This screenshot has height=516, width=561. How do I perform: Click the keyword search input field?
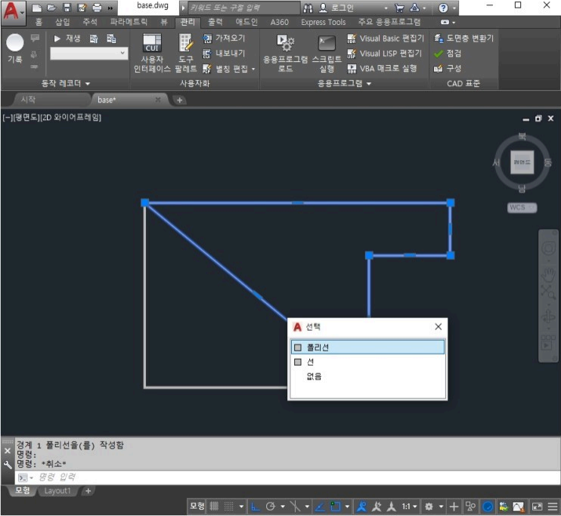(244, 8)
